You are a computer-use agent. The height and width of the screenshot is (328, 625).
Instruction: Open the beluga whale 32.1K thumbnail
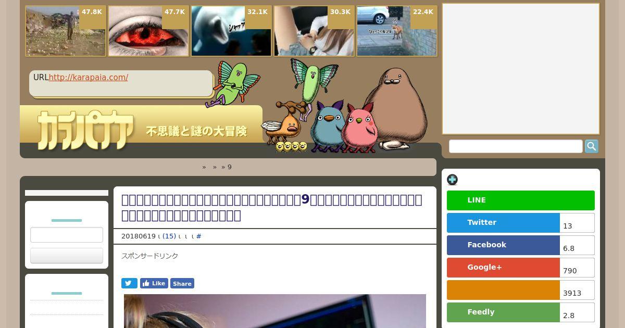tap(231, 31)
